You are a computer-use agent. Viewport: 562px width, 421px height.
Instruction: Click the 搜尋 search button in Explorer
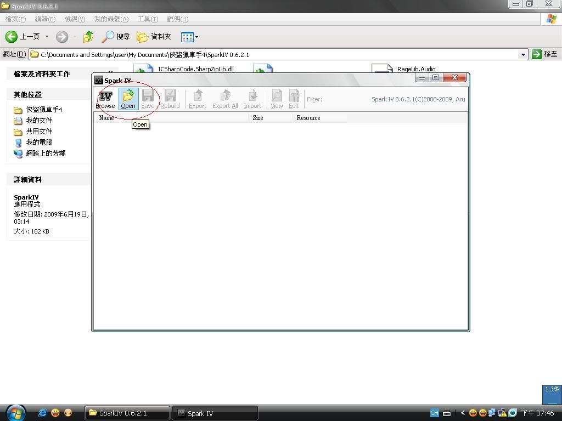[x=116, y=37]
